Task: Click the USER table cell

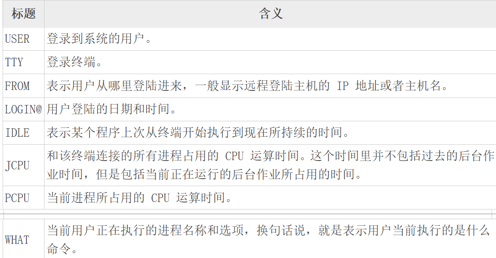Action: tap(23, 39)
